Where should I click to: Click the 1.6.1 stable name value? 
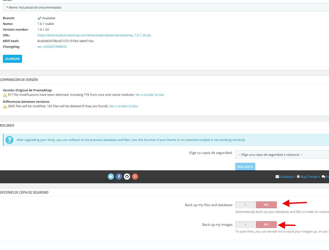(46, 24)
